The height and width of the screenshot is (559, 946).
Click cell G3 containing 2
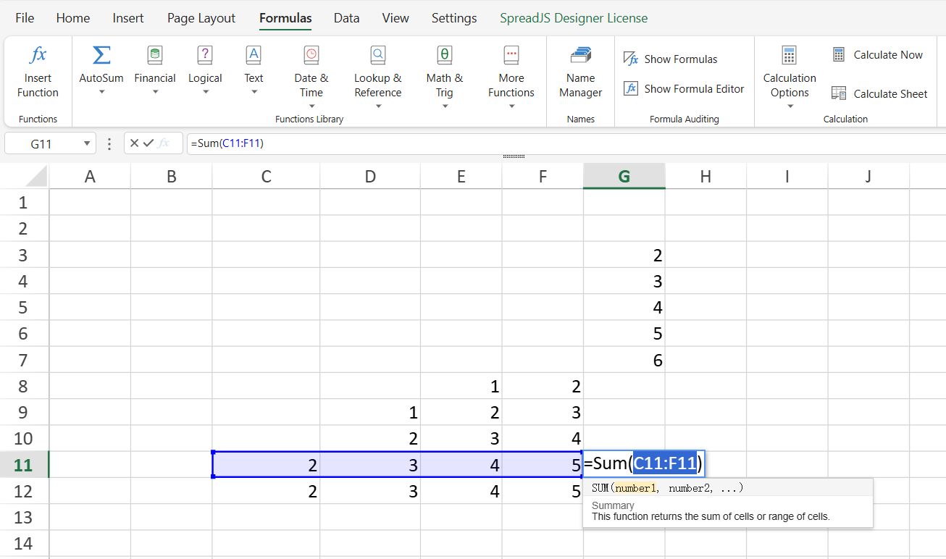[x=624, y=255]
